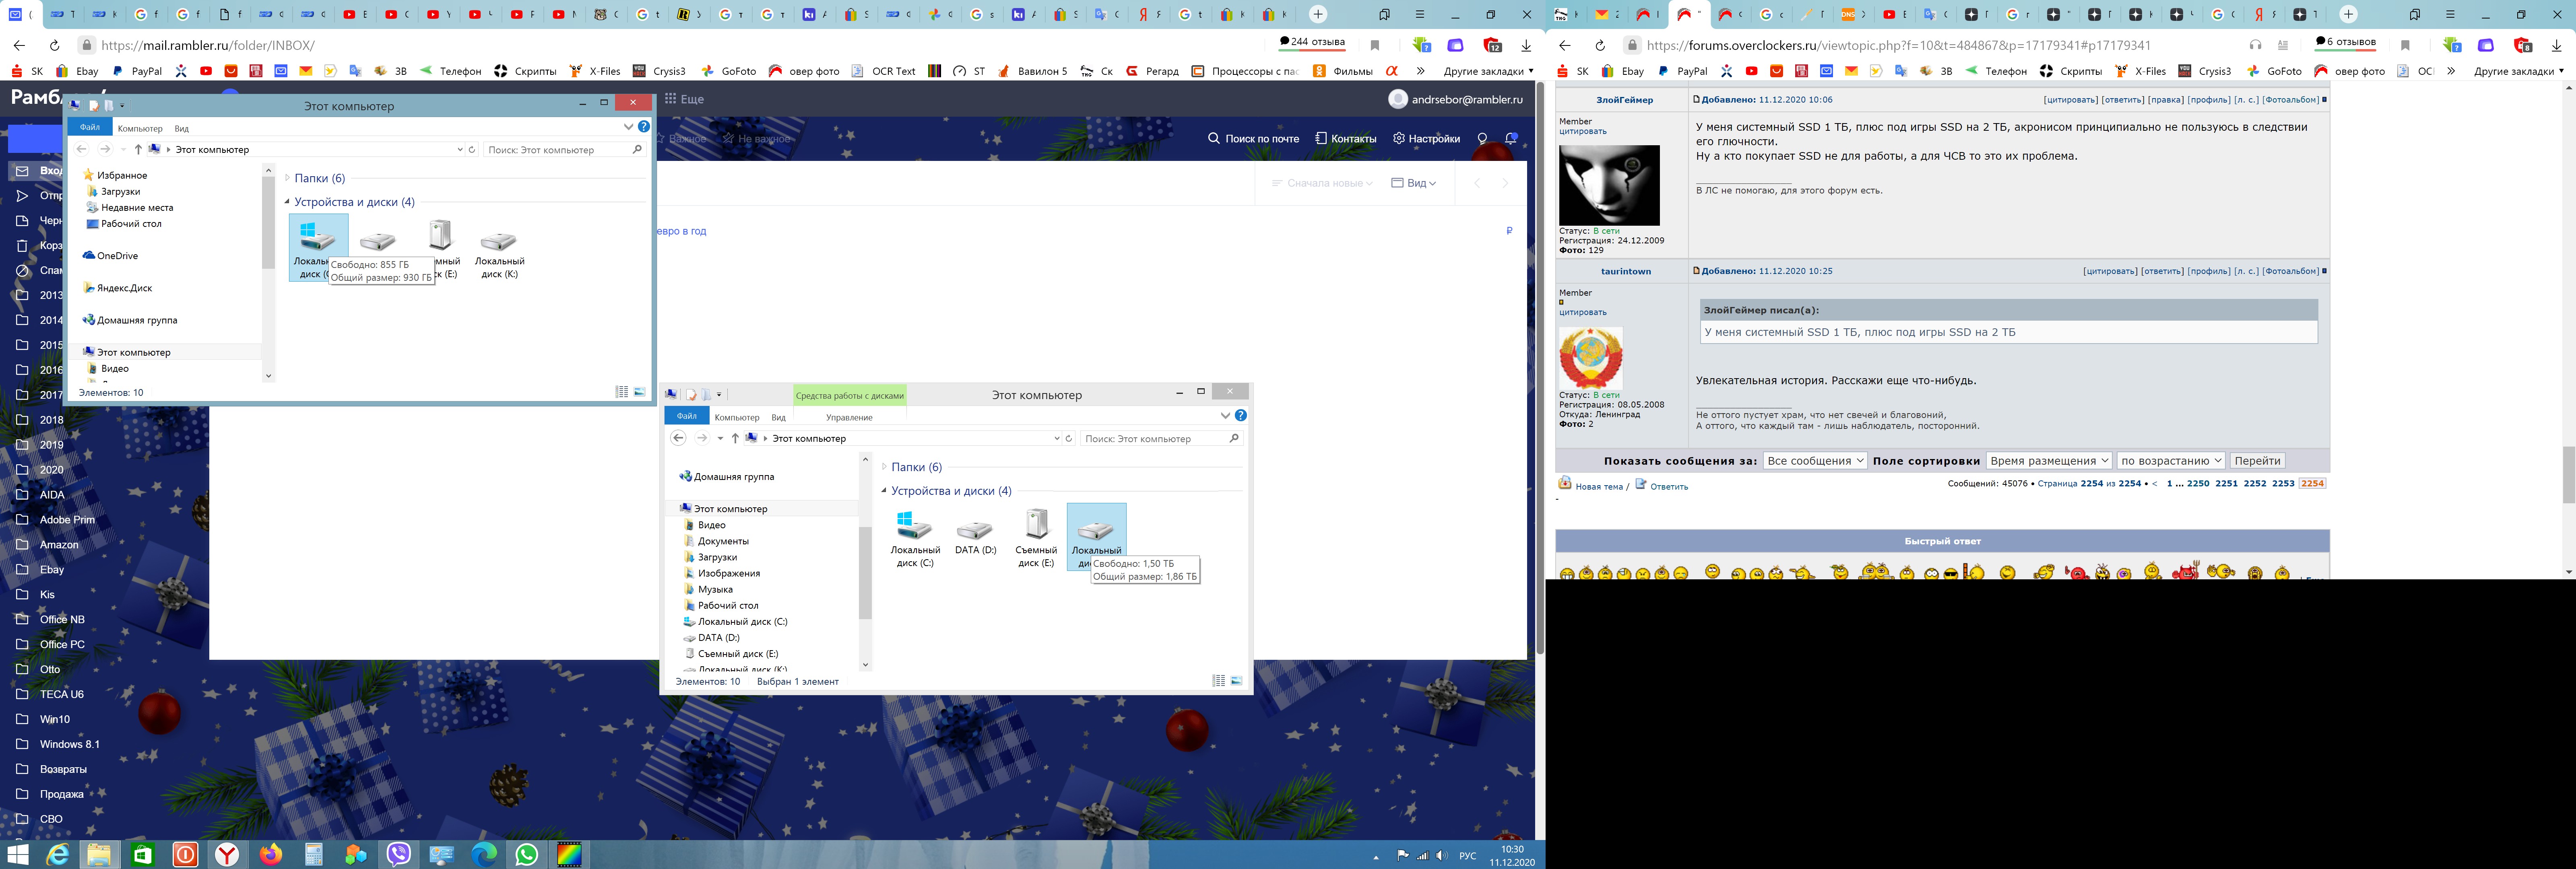2576x869 pixels.
Task: Open Все сообщения dropdown on forum
Action: tap(1814, 461)
